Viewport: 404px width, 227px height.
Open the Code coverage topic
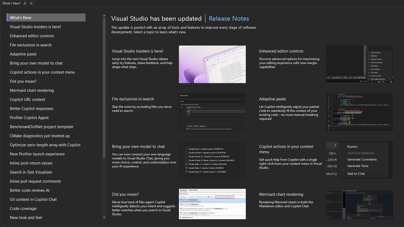pyautogui.click(x=23, y=208)
